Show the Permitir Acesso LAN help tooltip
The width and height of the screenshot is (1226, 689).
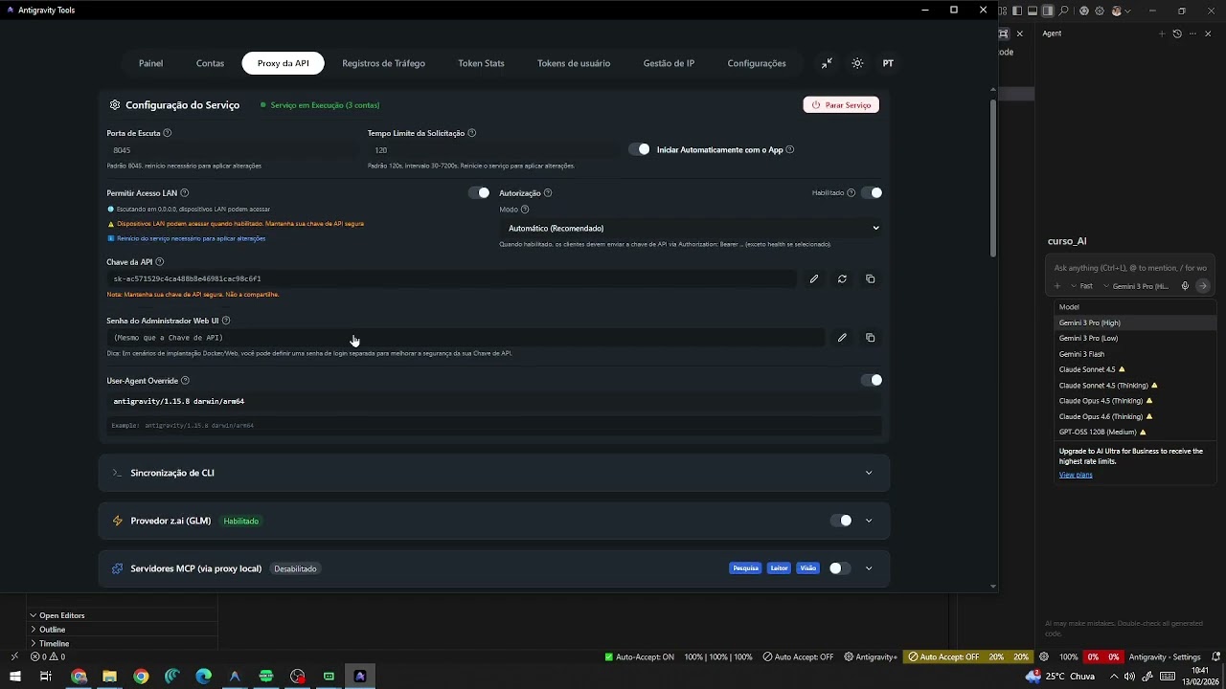185,193
